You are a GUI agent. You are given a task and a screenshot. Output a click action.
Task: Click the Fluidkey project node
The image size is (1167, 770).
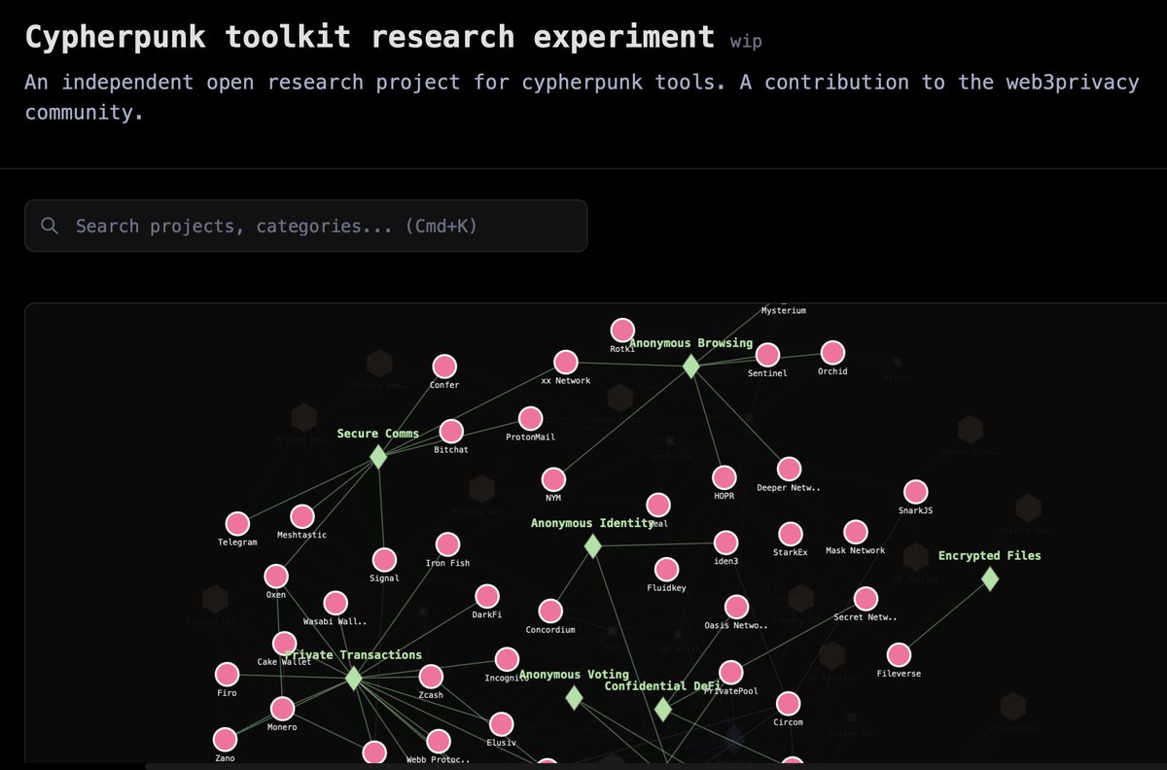tap(666, 570)
